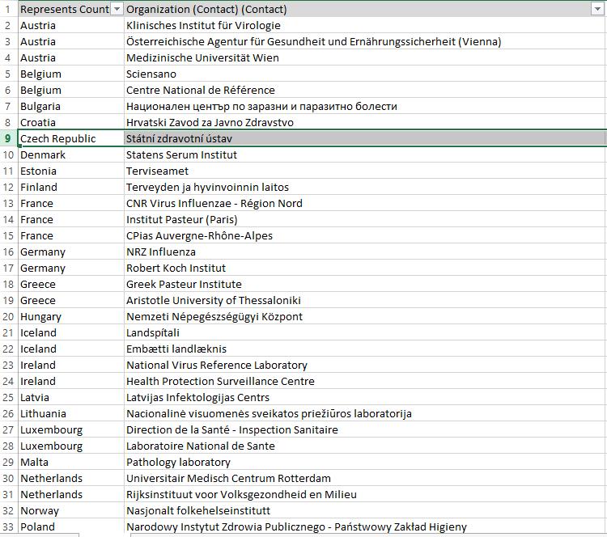Select the Greek Pasteur Institute cell
607x537 pixels.
(x=365, y=284)
